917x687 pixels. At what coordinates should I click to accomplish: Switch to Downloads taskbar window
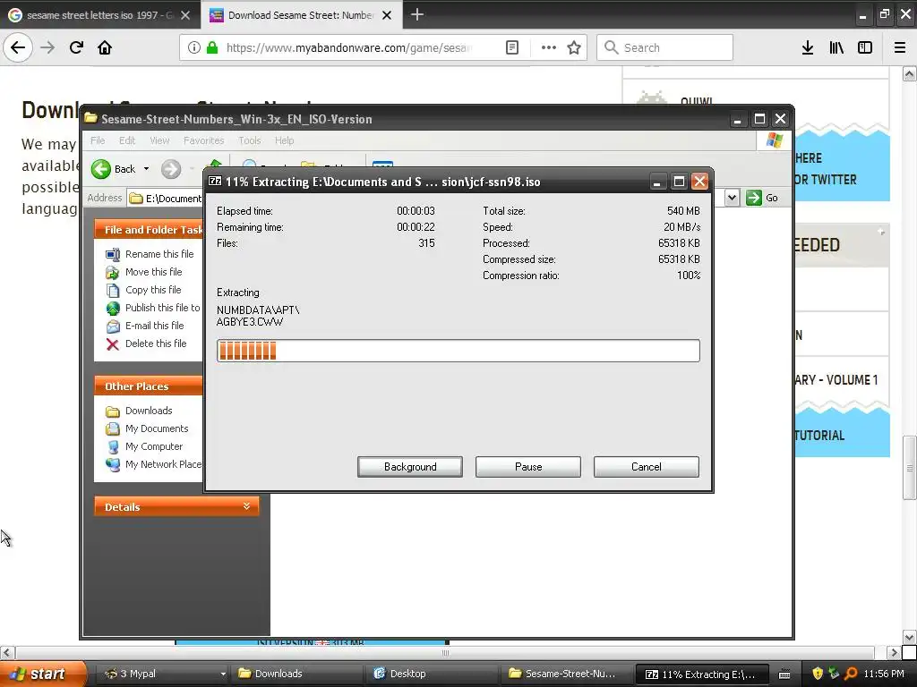click(297, 674)
